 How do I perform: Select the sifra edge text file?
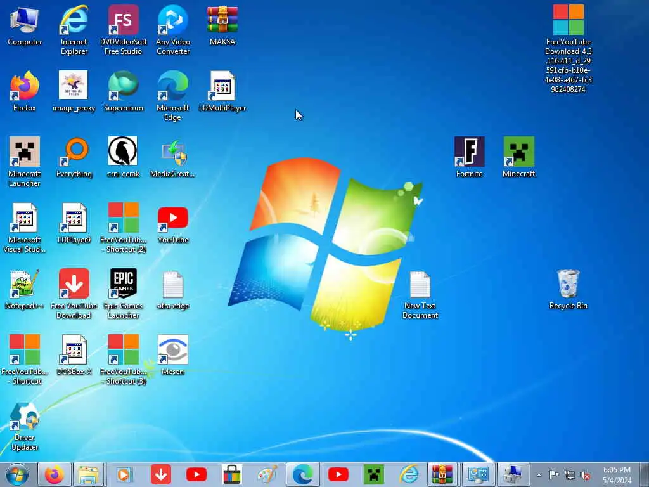[173, 289]
